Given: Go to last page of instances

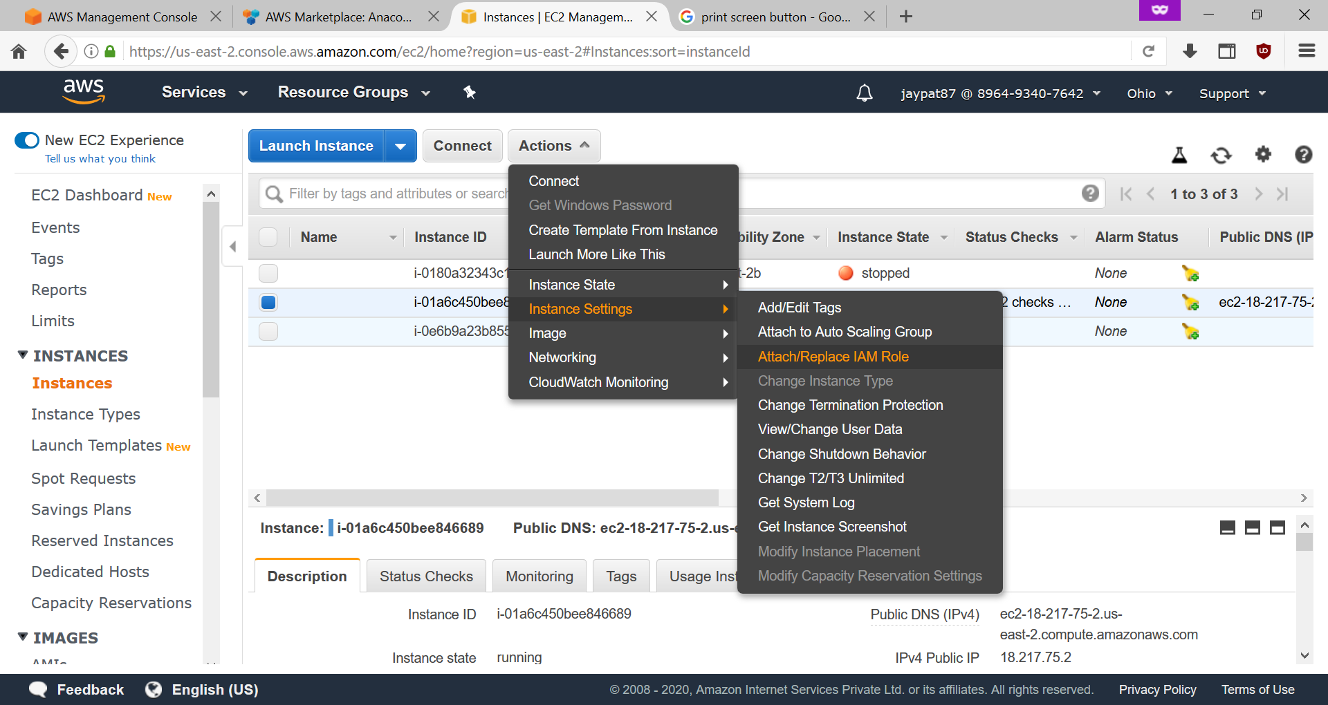Looking at the screenshot, I should click(1282, 194).
